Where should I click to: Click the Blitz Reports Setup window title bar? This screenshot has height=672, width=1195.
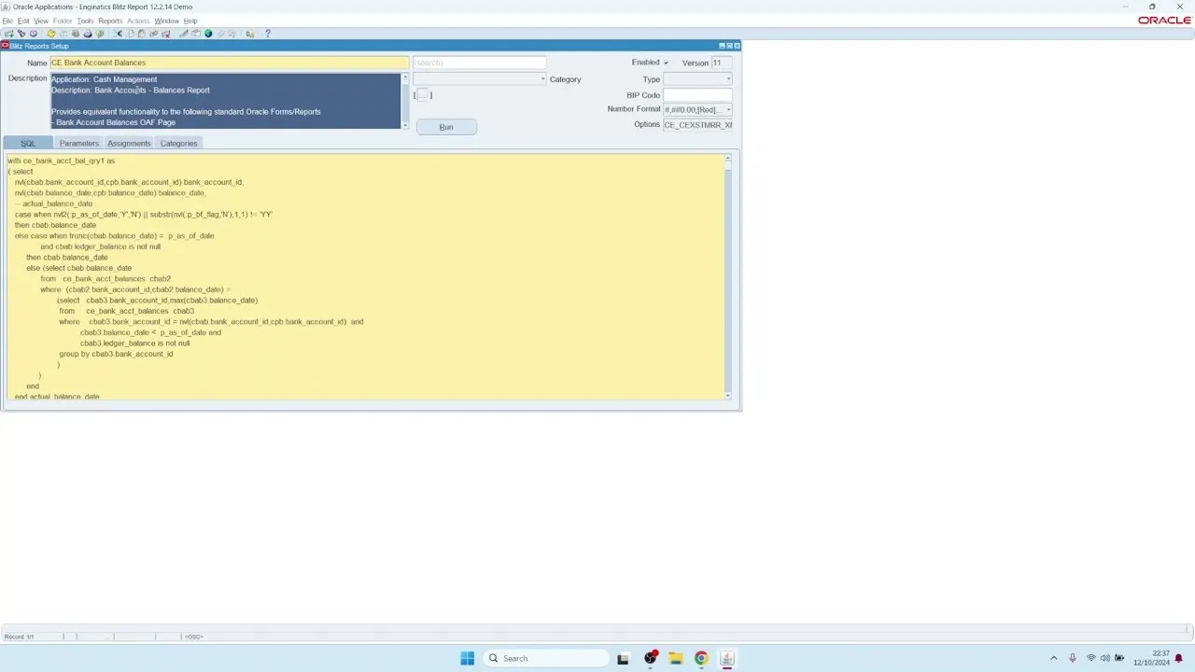coord(371,45)
